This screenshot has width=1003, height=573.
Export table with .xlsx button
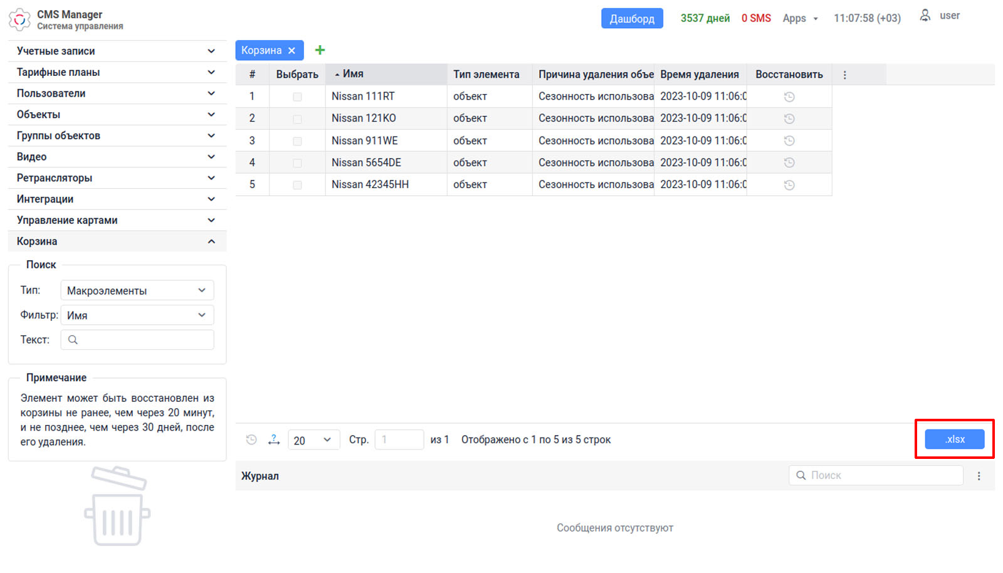[x=954, y=439]
